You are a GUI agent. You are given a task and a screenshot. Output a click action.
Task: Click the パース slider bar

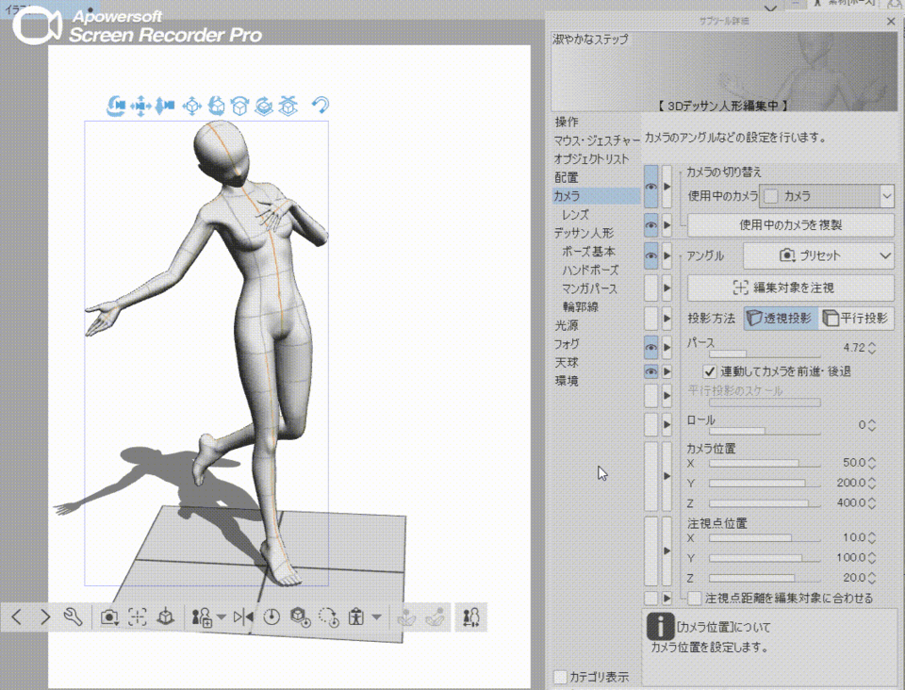click(x=765, y=353)
